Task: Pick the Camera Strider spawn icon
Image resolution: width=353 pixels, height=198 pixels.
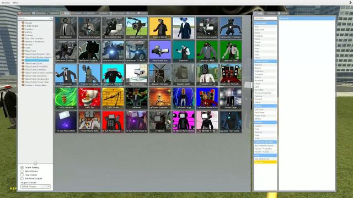Action: (136, 28)
